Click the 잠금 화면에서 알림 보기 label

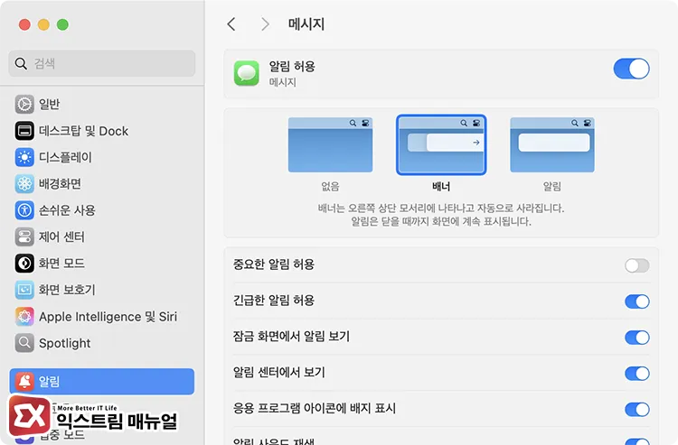click(x=291, y=336)
